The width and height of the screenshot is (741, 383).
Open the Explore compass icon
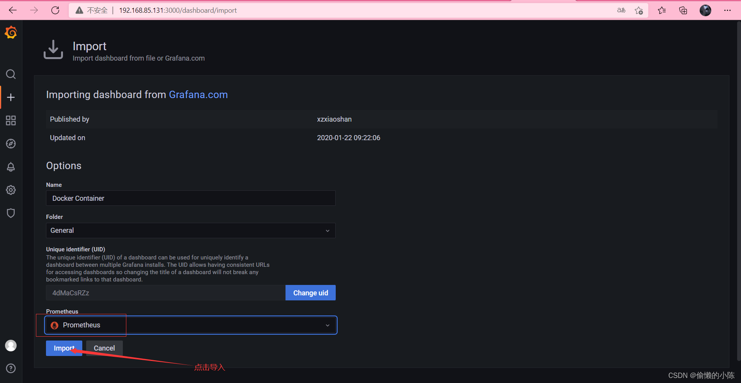[x=11, y=144]
